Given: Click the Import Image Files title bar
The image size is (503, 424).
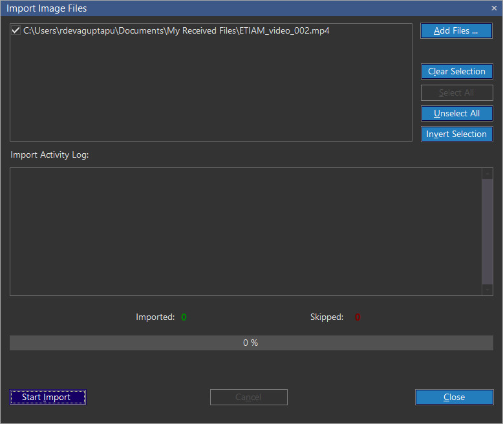Looking at the screenshot, I should [x=194, y=8].
